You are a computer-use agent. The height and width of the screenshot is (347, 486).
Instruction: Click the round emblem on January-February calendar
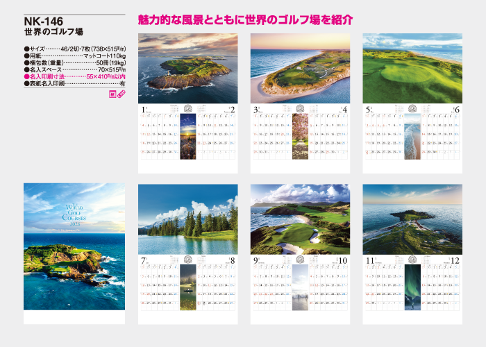[x=188, y=109]
